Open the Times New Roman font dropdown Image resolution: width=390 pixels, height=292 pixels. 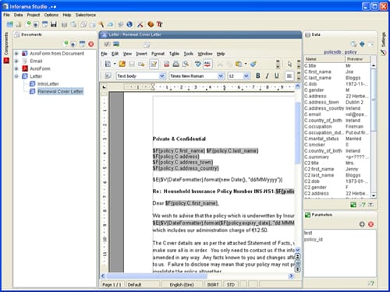coord(221,76)
